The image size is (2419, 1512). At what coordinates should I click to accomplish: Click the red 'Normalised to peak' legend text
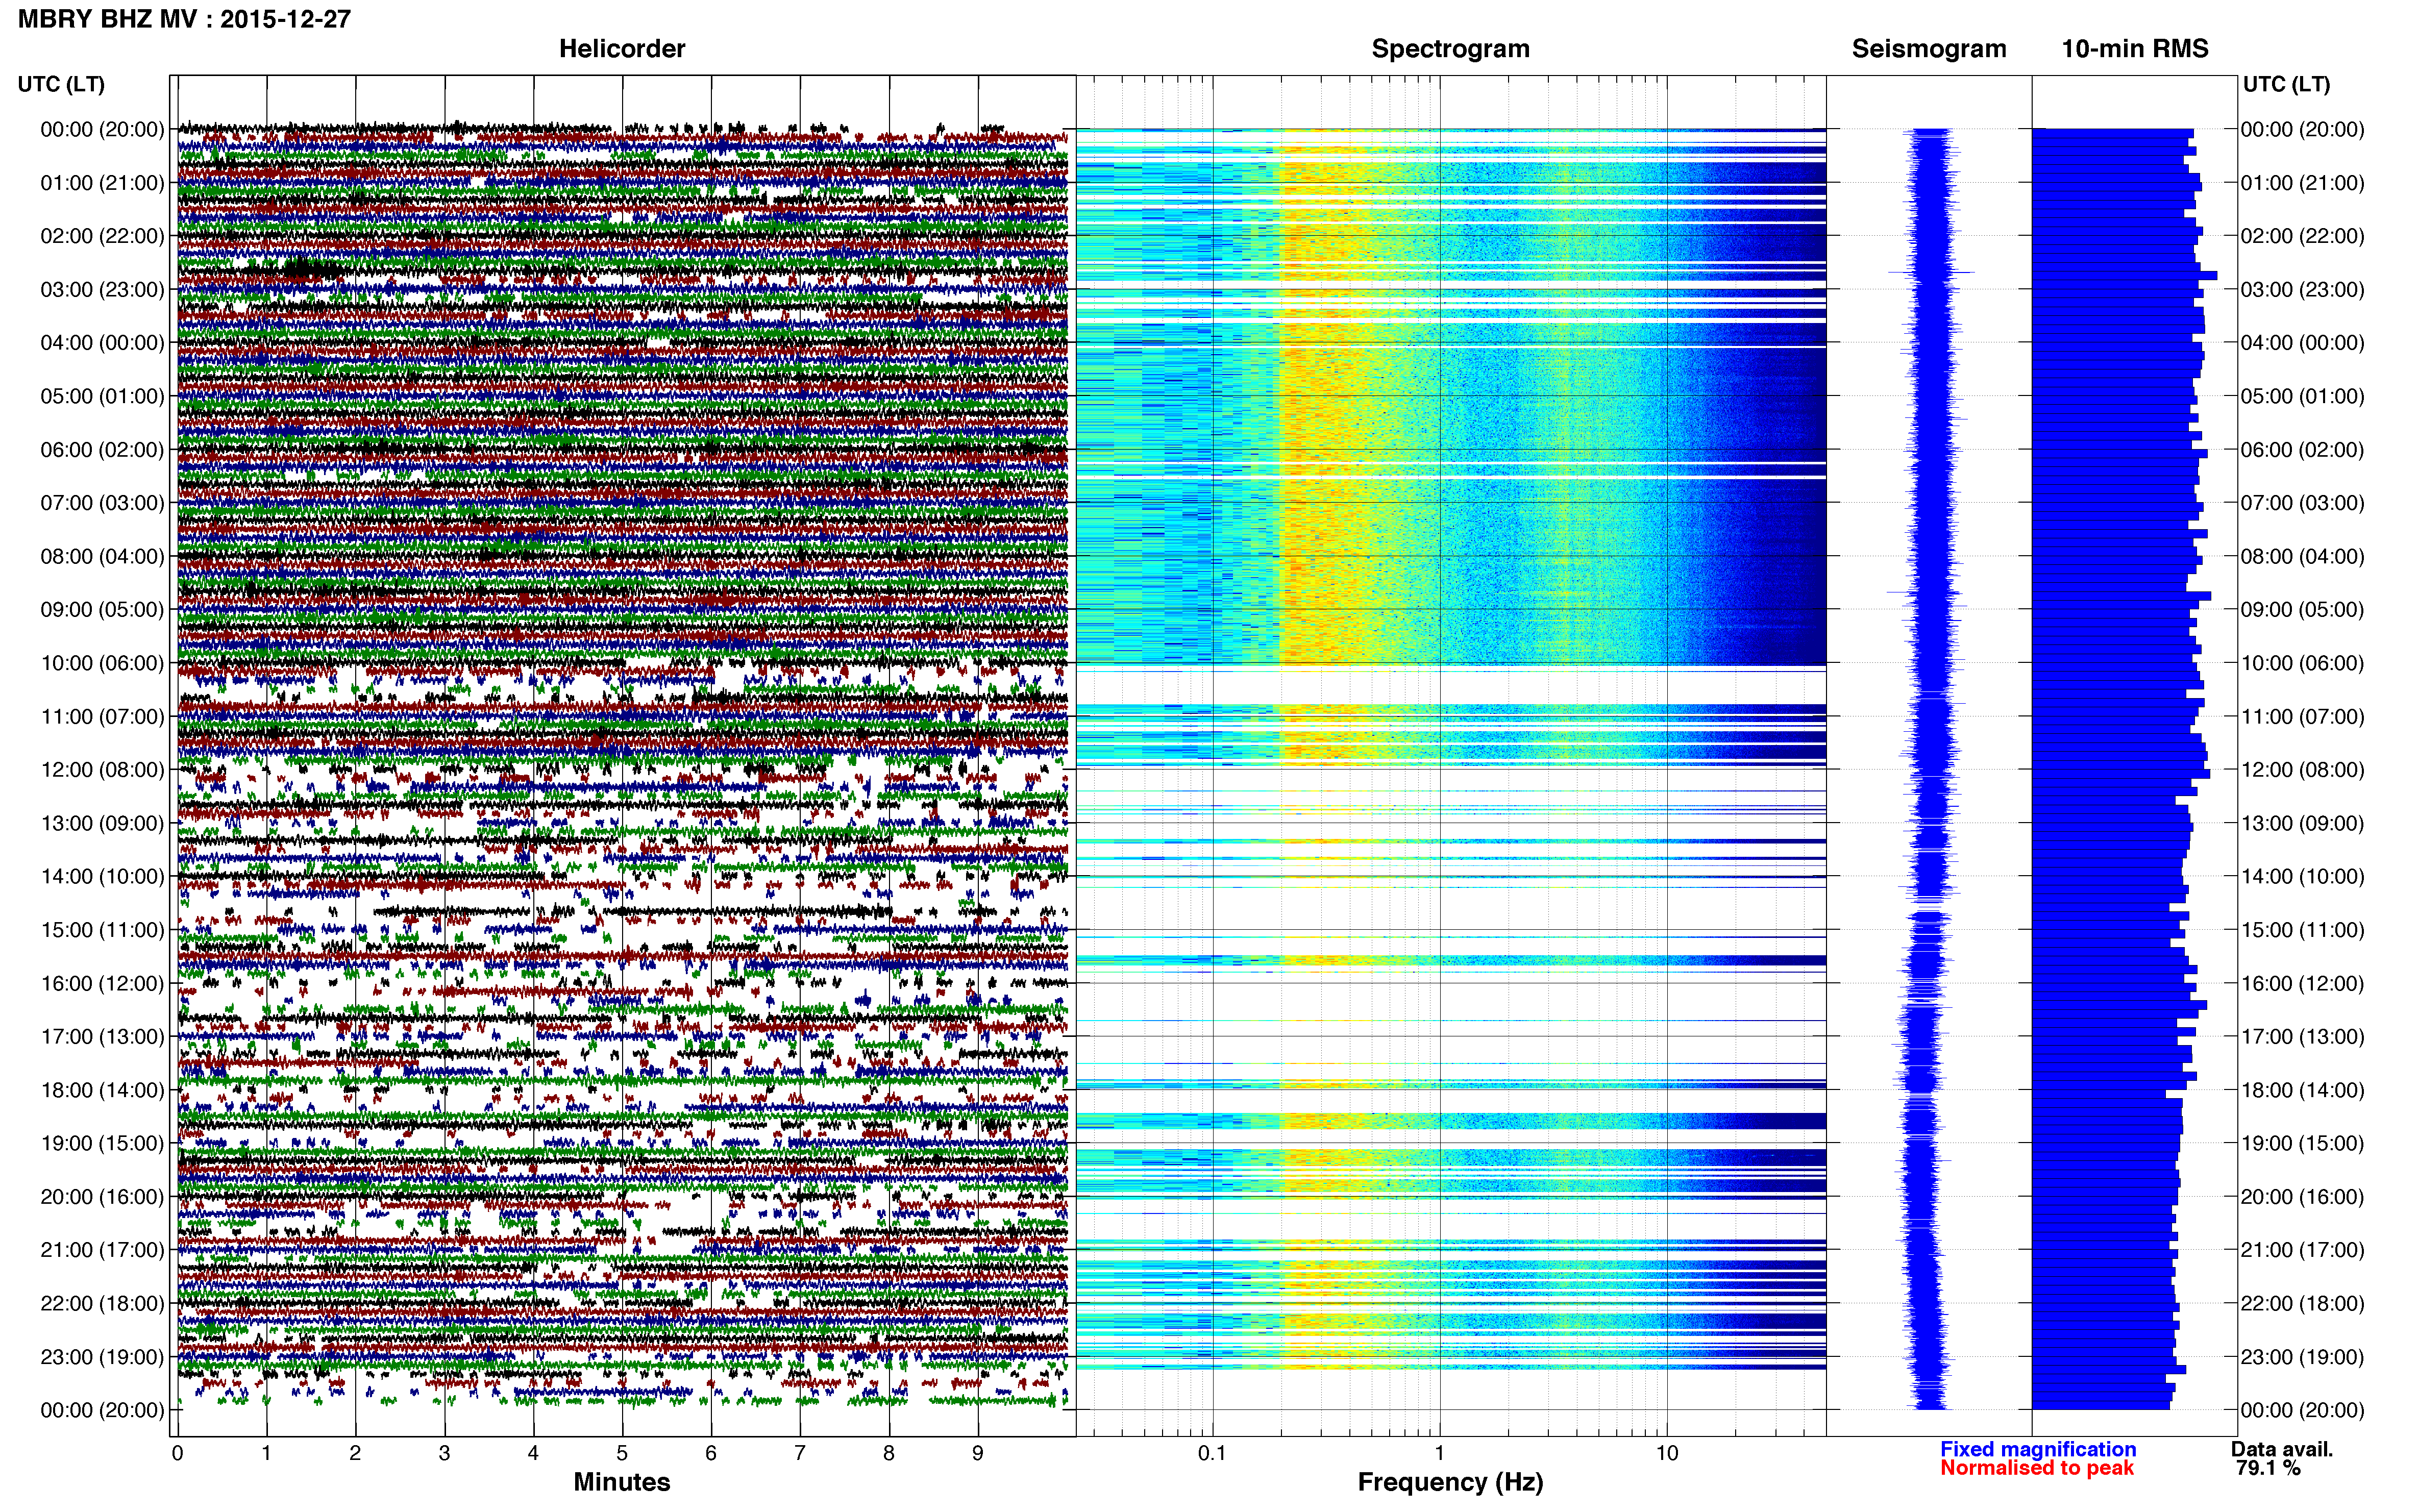pyautogui.click(x=2036, y=1469)
